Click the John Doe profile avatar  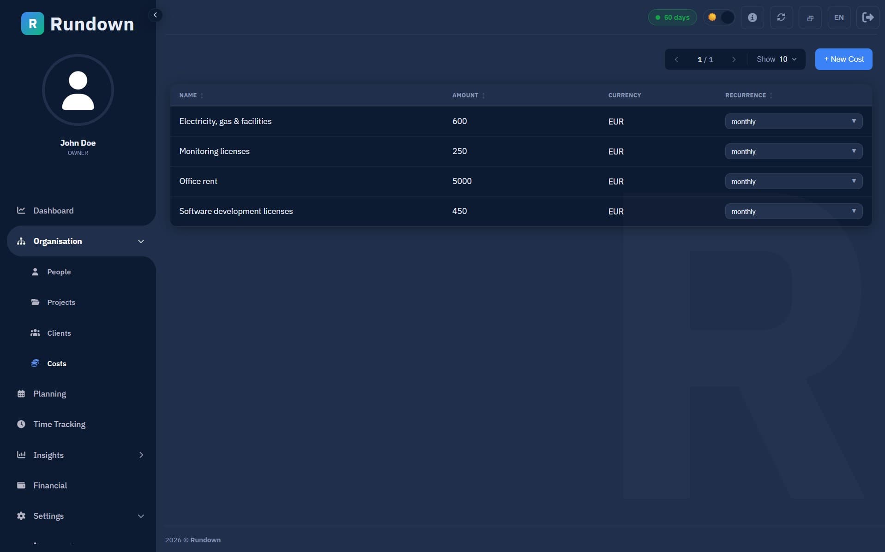[78, 90]
